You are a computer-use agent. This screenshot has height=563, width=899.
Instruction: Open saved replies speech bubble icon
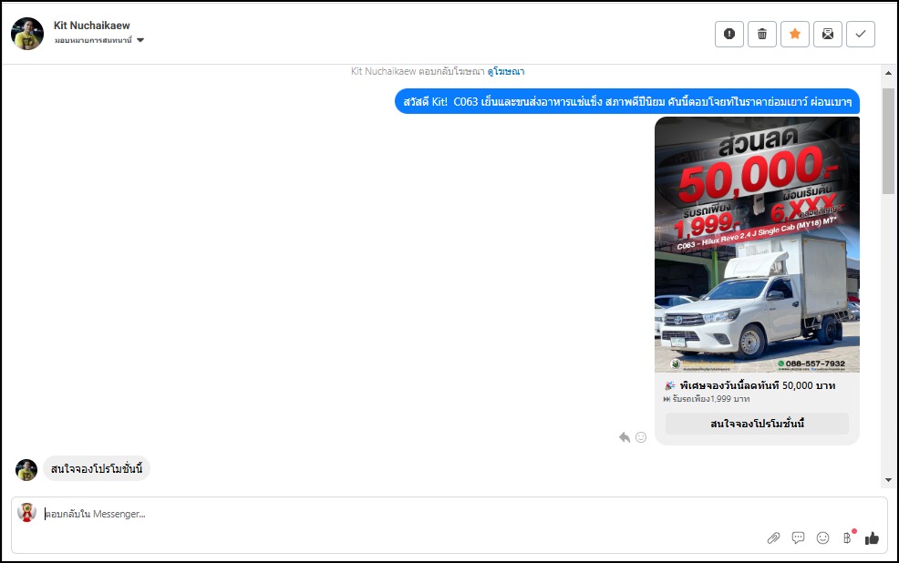[x=798, y=537]
